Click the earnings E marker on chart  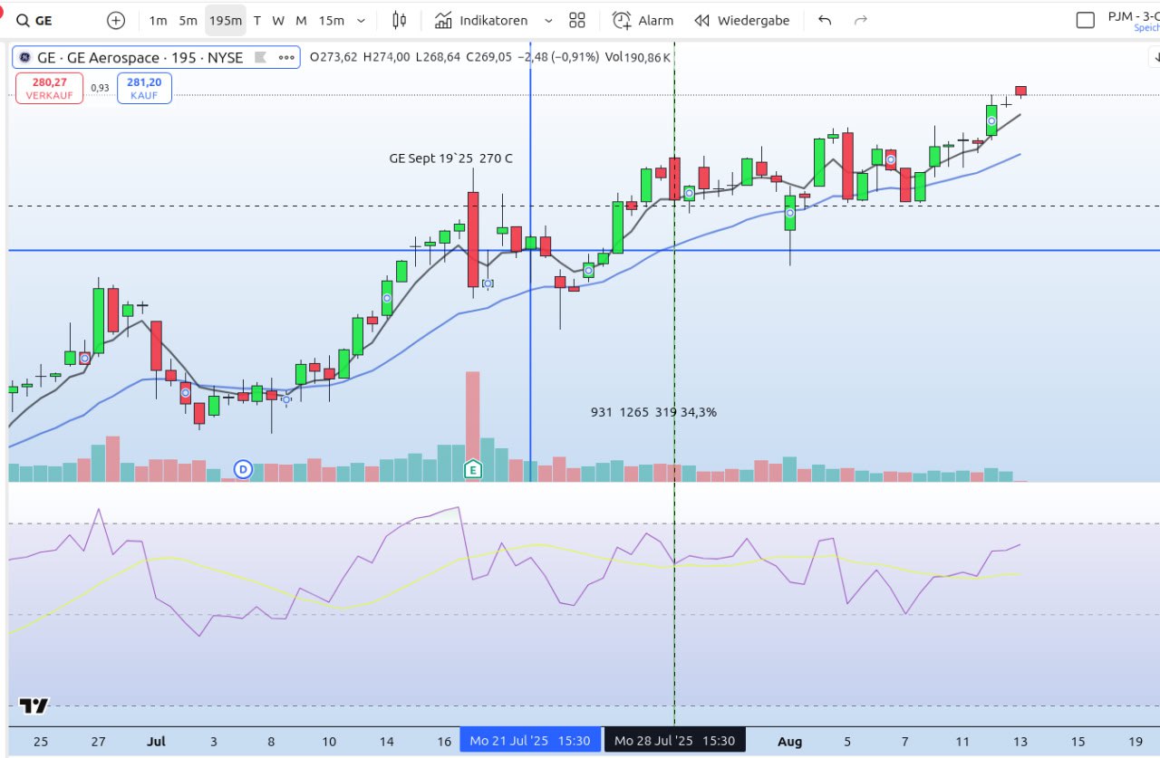click(x=472, y=468)
